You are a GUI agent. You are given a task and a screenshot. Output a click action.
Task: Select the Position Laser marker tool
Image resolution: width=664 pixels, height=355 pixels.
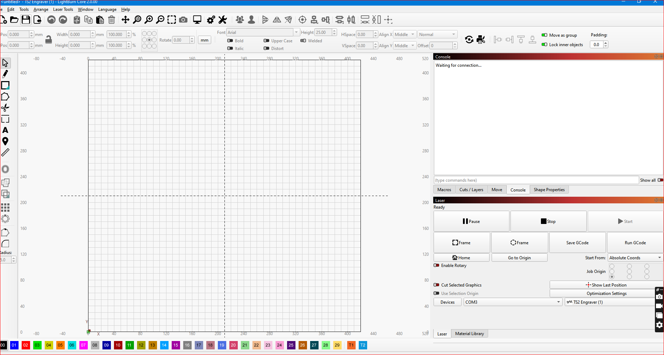(5, 142)
